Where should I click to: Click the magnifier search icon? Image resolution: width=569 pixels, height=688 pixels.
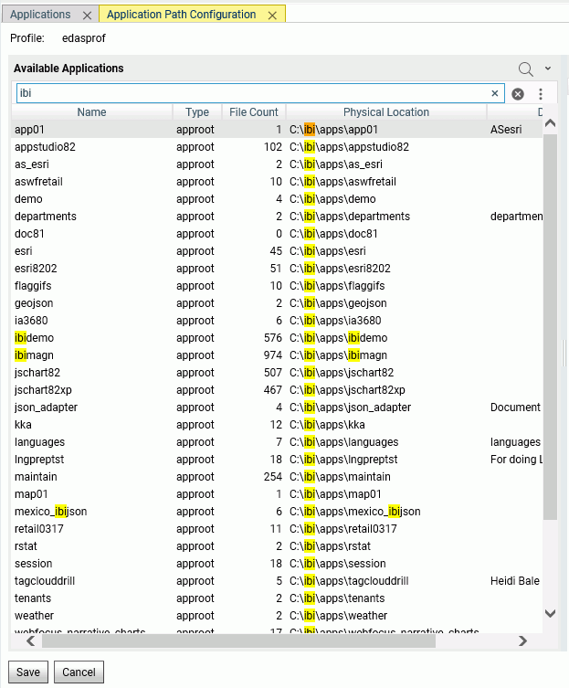click(x=525, y=69)
